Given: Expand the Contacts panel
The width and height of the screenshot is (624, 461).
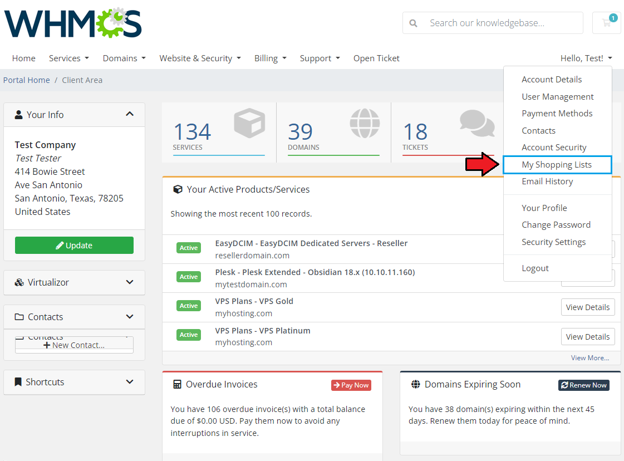Looking at the screenshot, I should pos(130,317).
